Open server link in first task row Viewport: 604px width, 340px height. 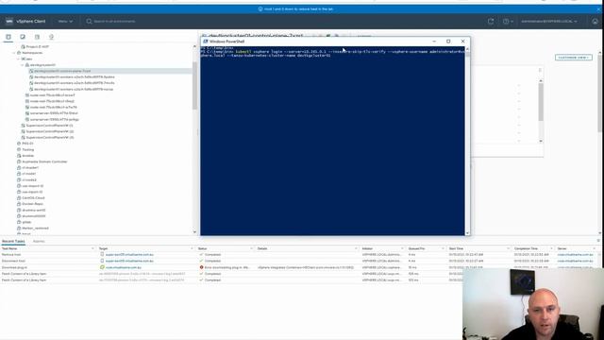pos(575,255)
